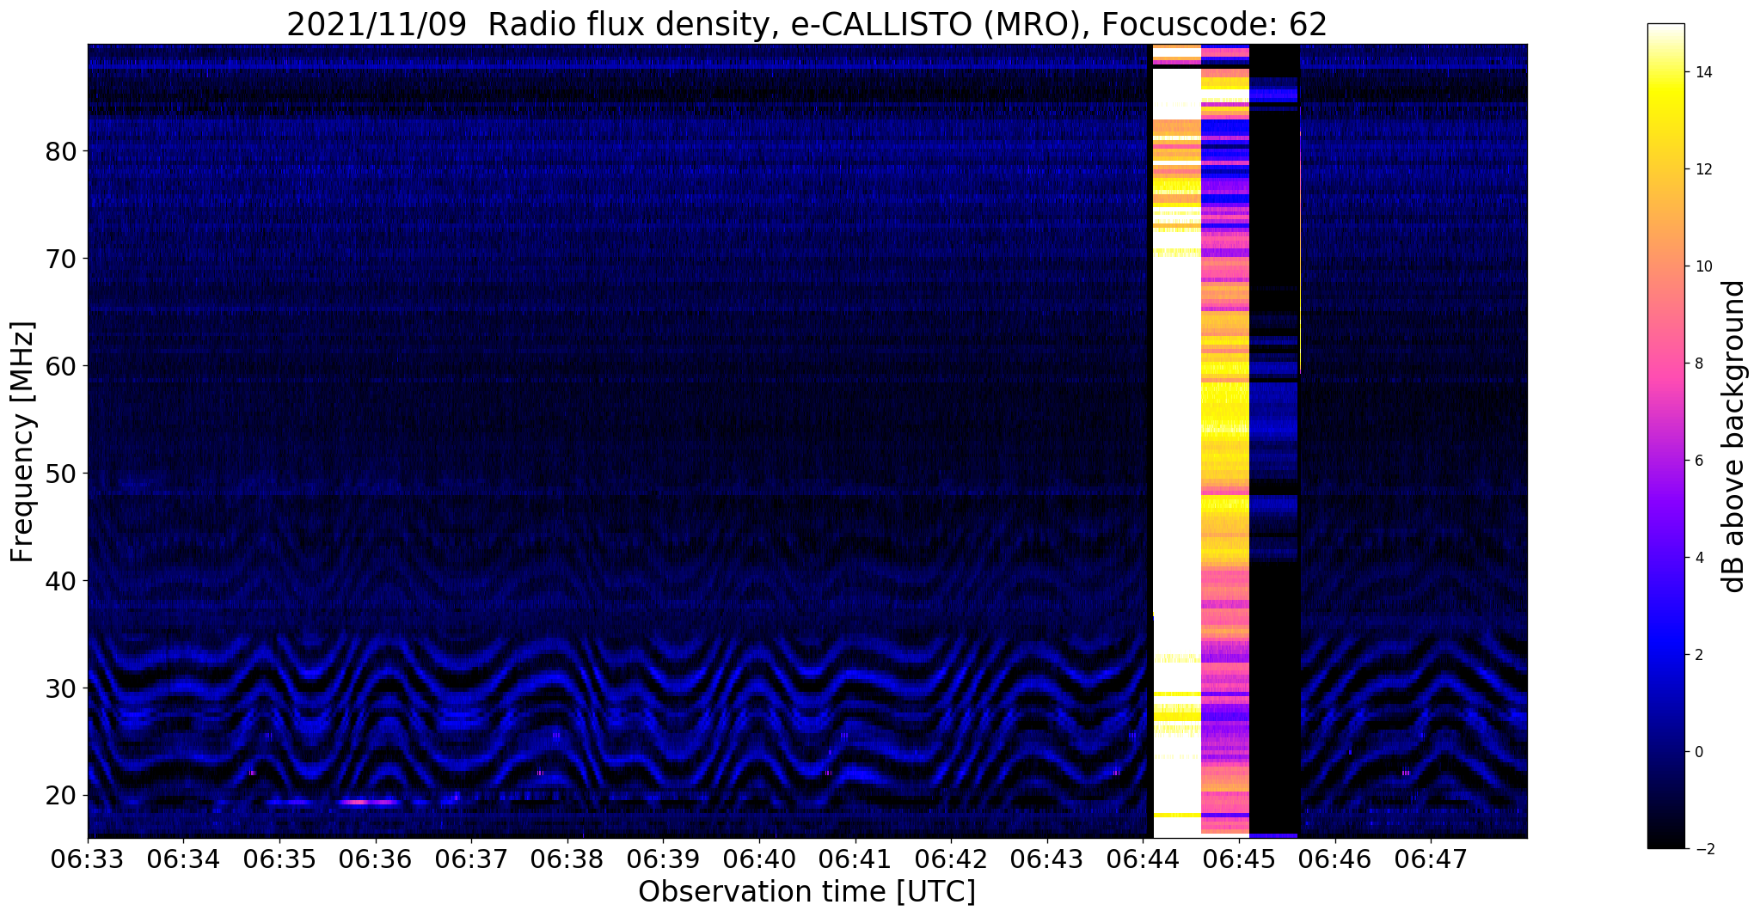Click the 06:34 time tick label
1760x917 pixels.
183,859
